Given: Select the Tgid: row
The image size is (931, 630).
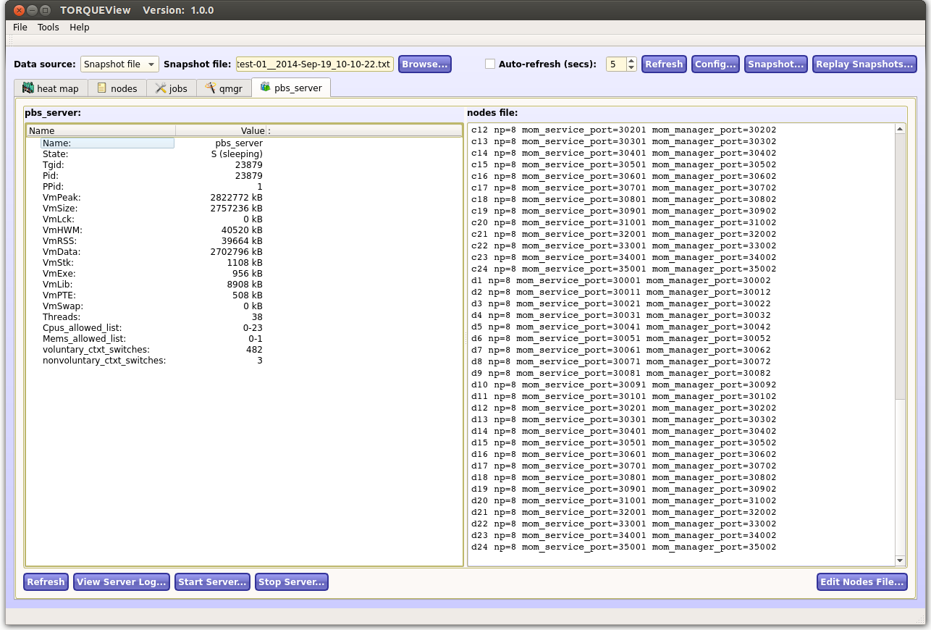Looking at the screenshot, I should pyautogui.click(x=245, y=165).
